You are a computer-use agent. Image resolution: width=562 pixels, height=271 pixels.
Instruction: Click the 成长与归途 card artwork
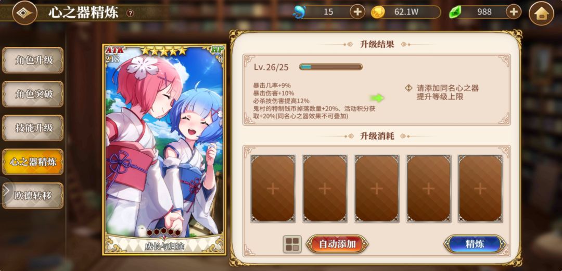(x=164, y=150)
